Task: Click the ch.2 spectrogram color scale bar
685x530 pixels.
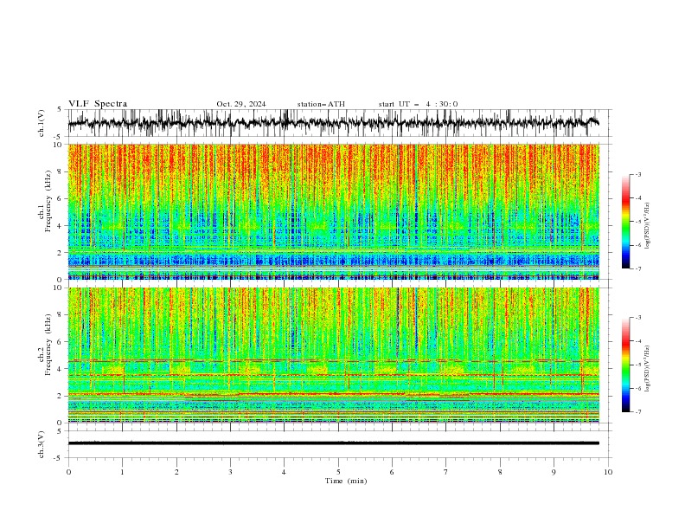Action: click(x=625, y=365)
